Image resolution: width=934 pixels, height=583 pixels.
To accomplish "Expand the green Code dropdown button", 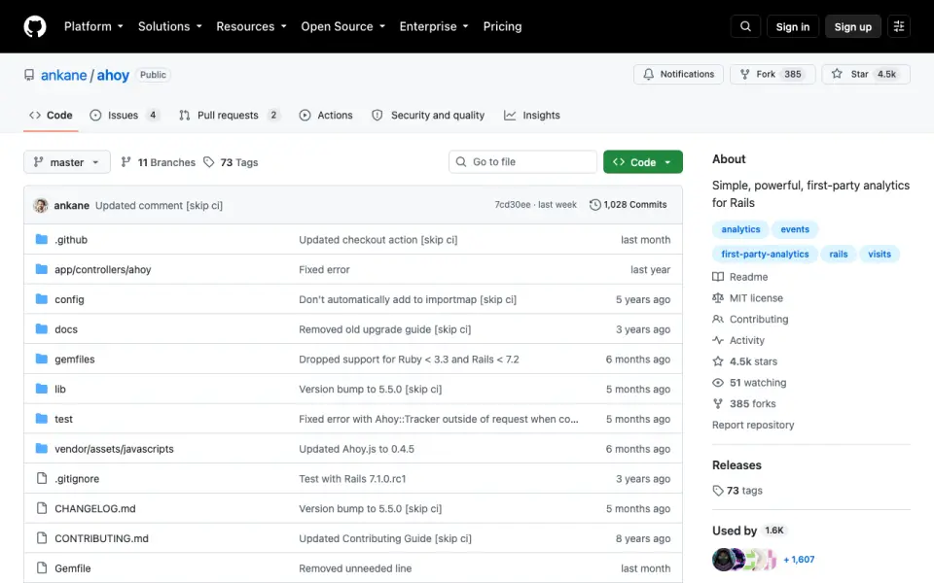I will click(643, 162).
